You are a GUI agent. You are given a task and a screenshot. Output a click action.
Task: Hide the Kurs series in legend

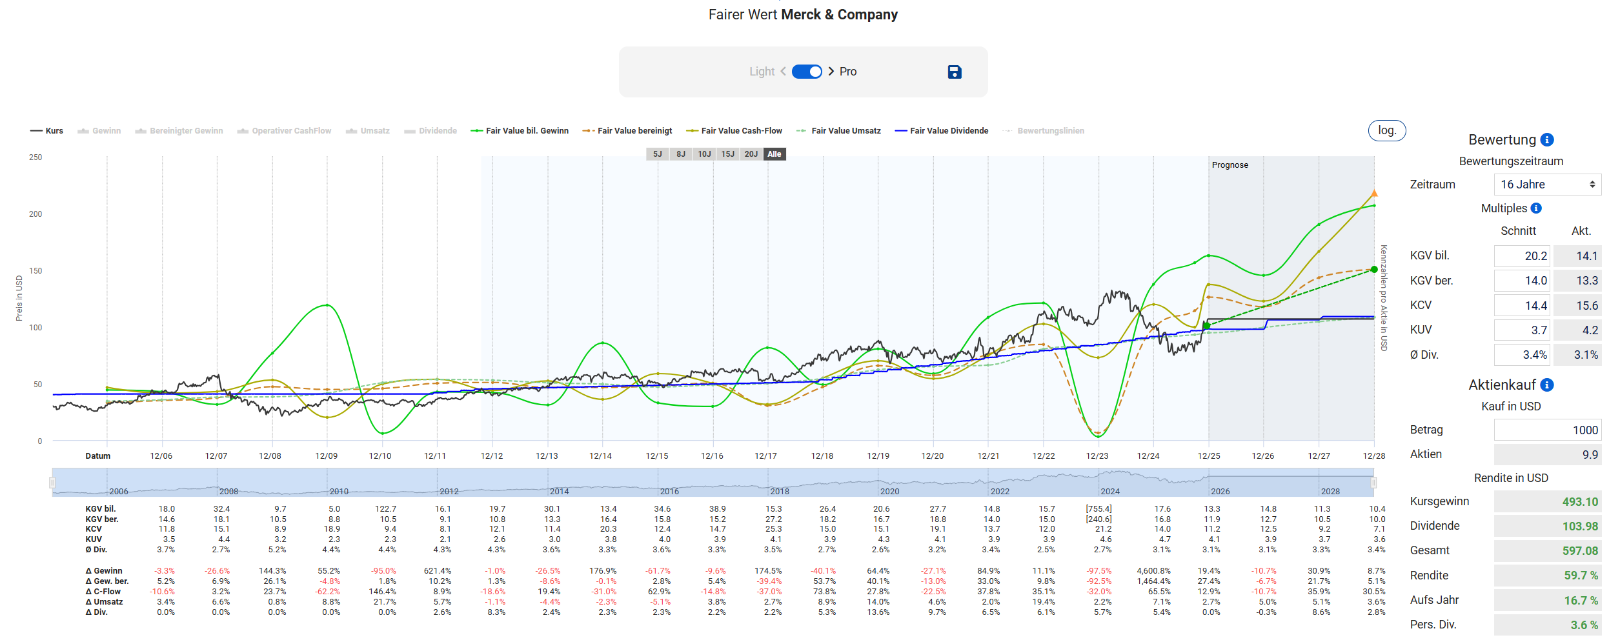pyautogui.click(x=47, y=131)
